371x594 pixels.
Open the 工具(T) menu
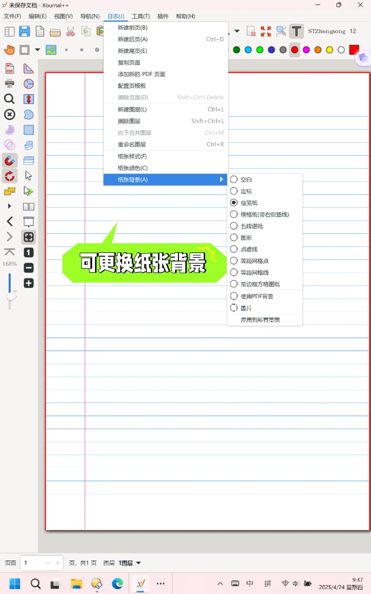[x=141, y=16]
